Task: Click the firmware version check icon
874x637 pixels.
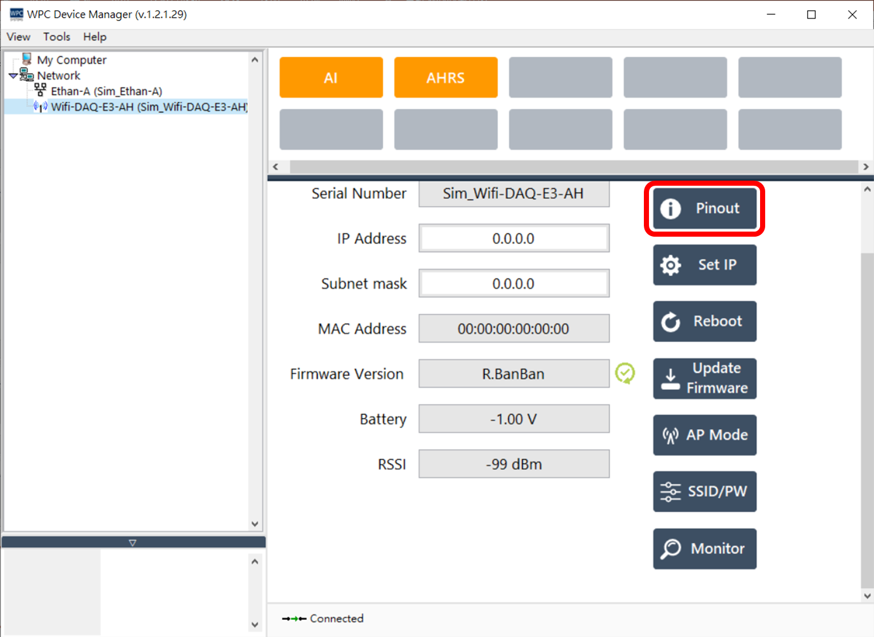Action: tap(625, 374)
